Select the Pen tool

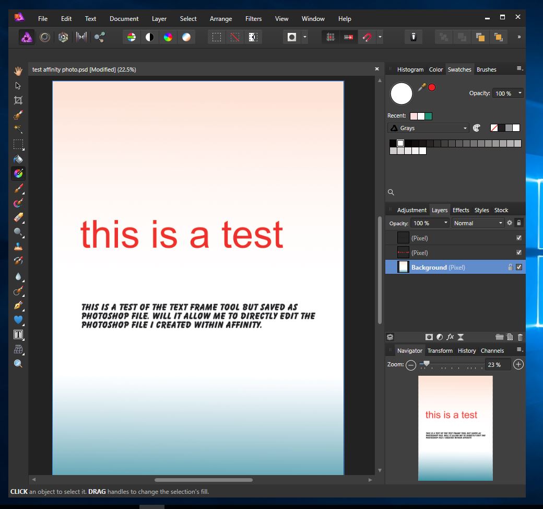[18, 305]
